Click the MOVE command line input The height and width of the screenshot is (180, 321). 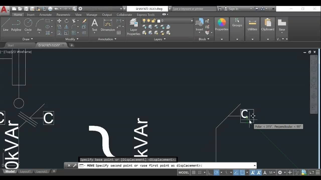[167, 165]
